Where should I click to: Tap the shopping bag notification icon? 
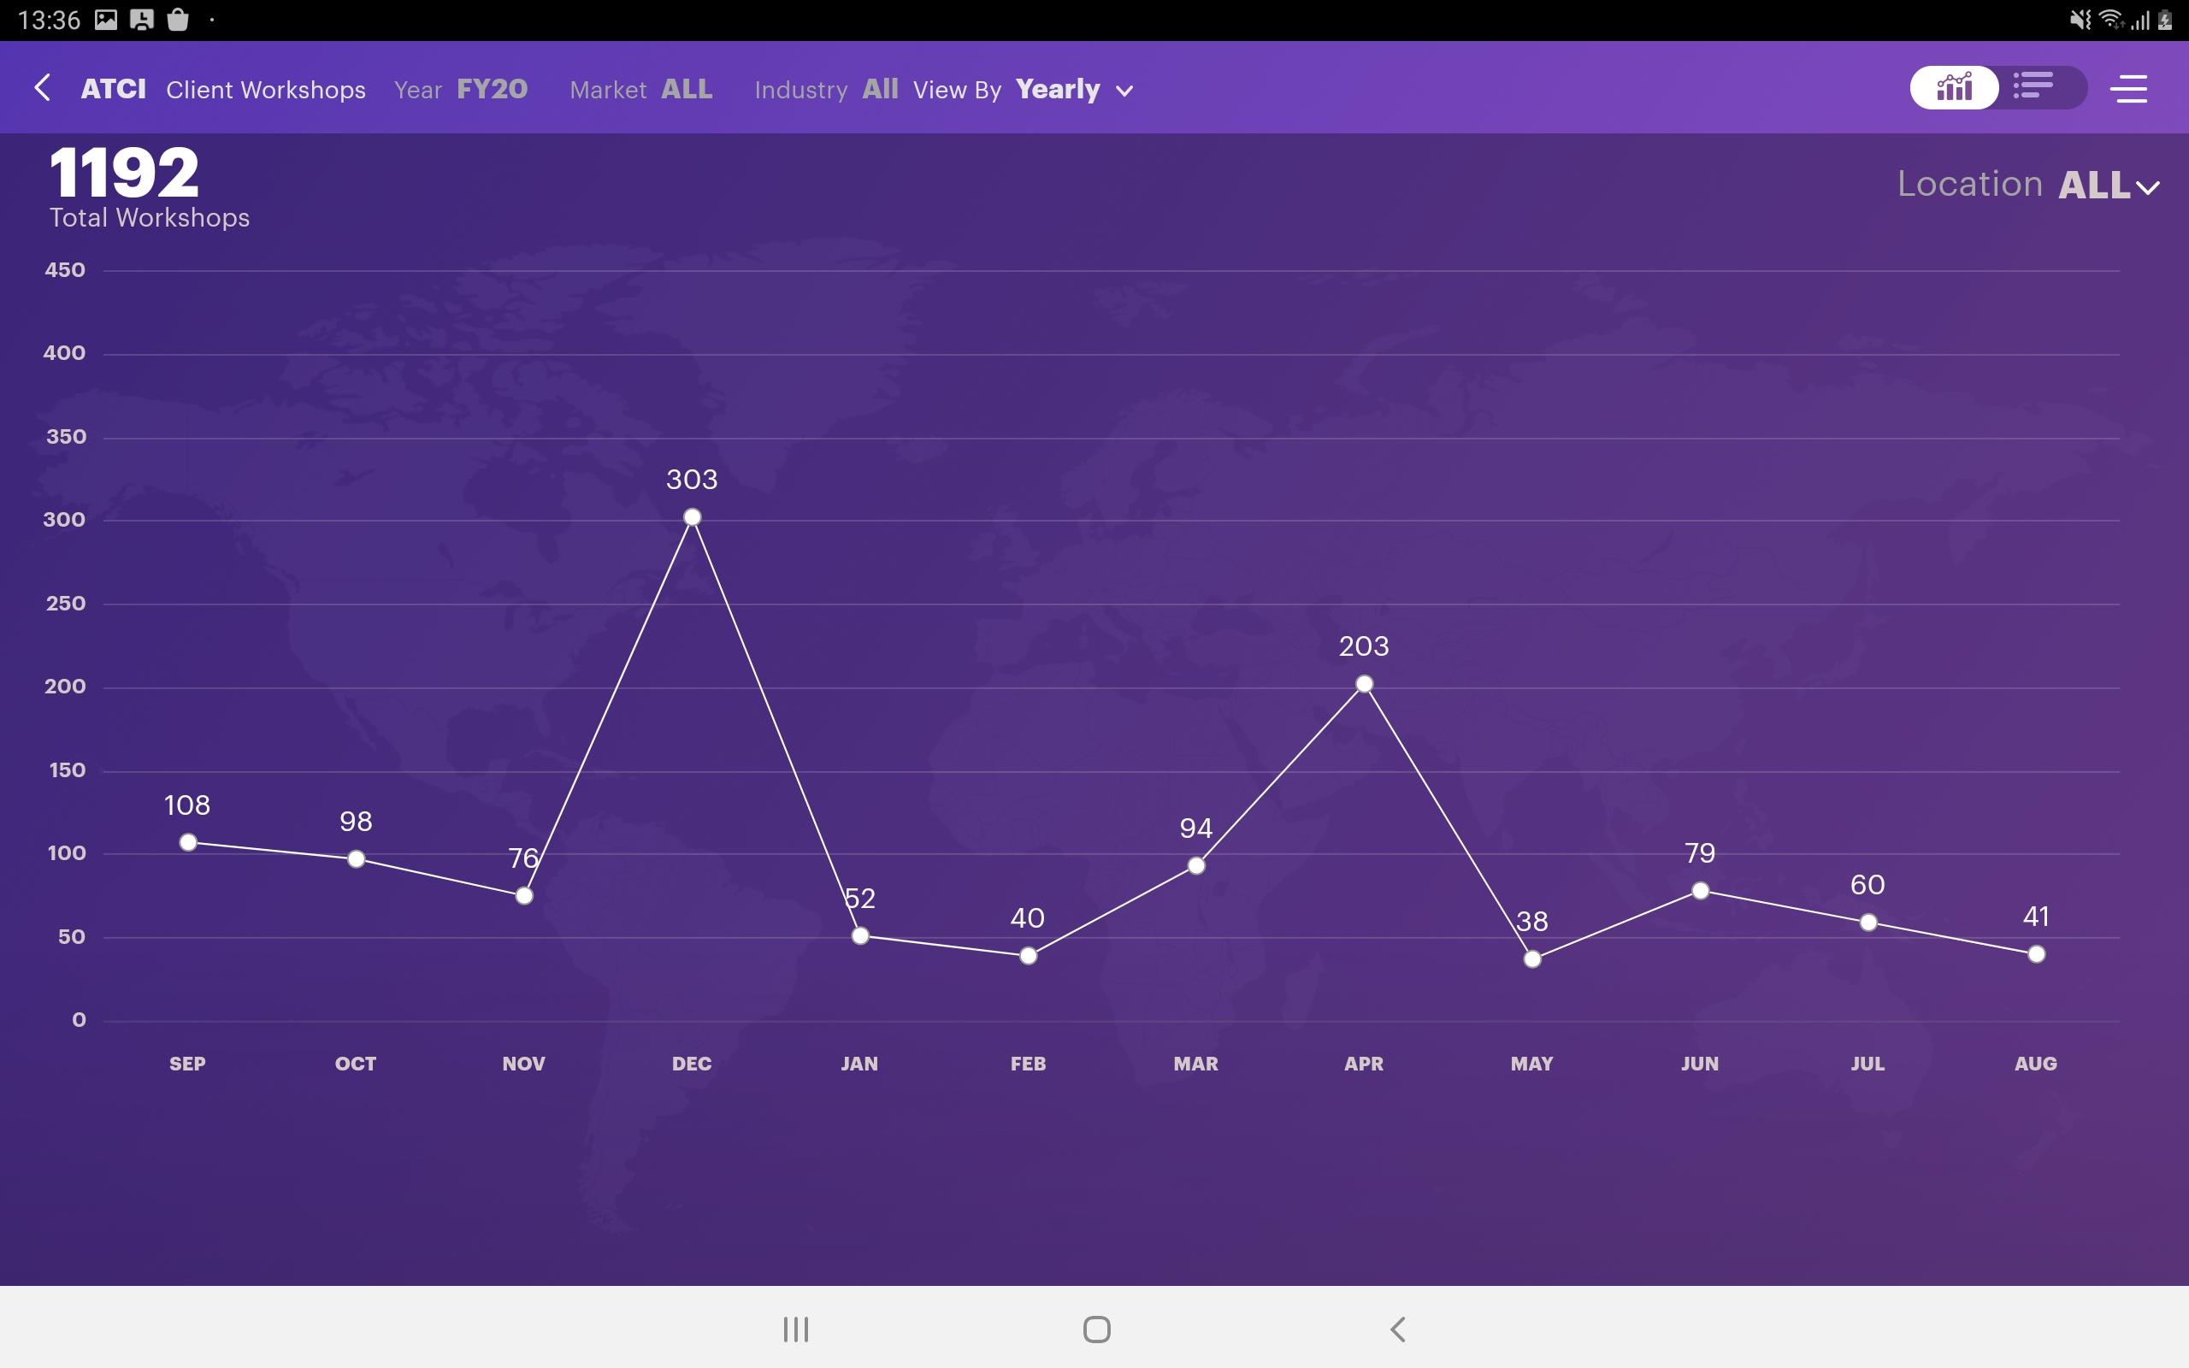click(178, 19)
